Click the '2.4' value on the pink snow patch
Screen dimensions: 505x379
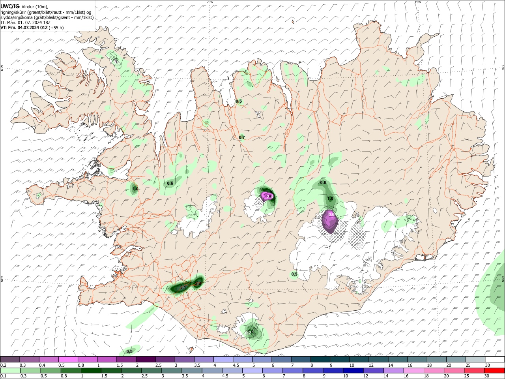click(x=270, y=196)
